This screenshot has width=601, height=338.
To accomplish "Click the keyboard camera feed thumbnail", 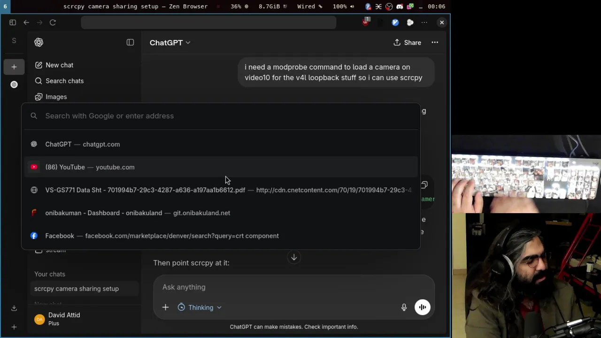I will [526, 174].
